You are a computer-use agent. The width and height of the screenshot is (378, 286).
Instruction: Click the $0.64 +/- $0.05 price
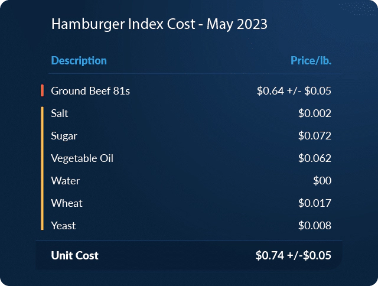(294, 91)
